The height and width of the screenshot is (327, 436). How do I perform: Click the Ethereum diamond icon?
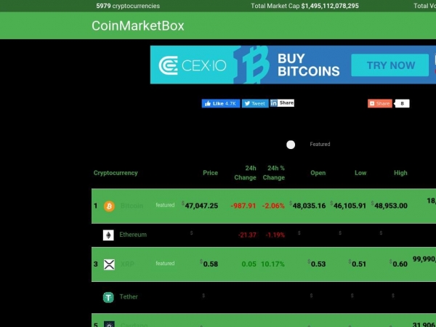tap(108, 235)
